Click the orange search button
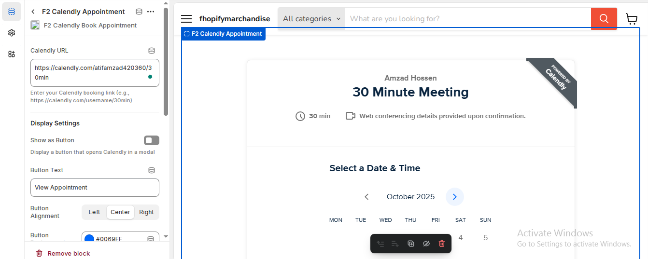Viewport: 648px width, 259px height. (604, 19)
